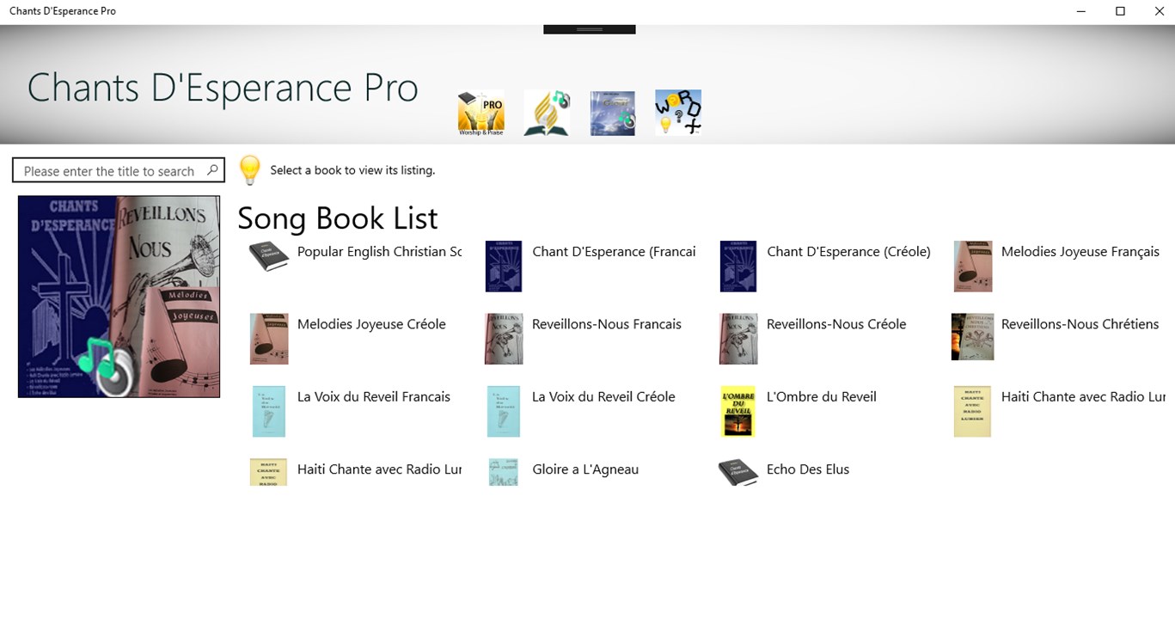Open the Gloire music album icon
This screenshot has width=1175, height=619.
click(612, 112)
